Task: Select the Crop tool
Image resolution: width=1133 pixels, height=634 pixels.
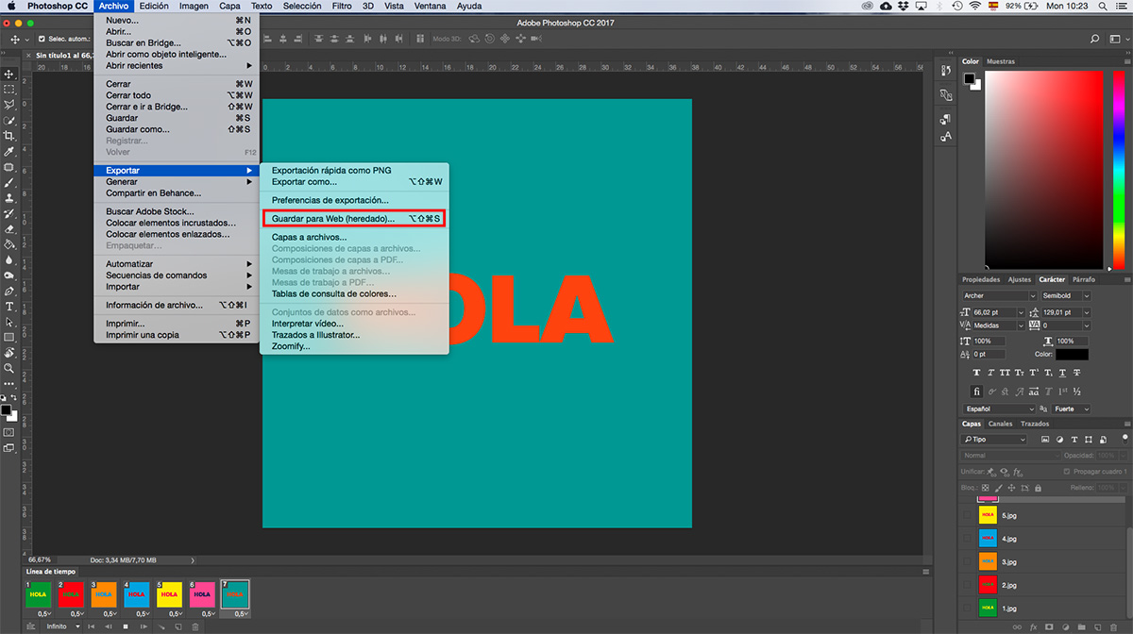Action: pyautogui.click(x=9, y=136)
